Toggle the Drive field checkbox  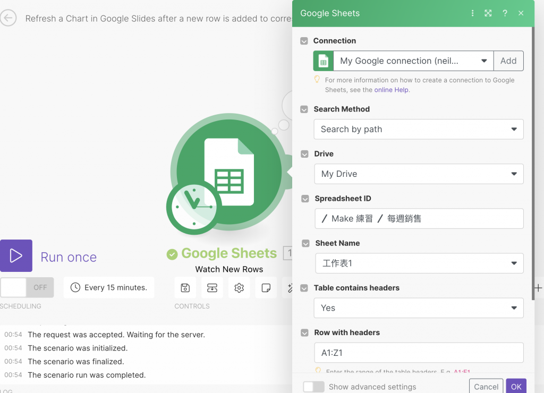[304, 154]
